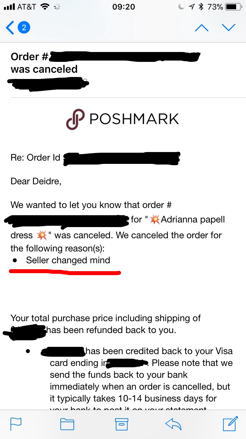The width and height of the screenshot is (246, 439).
Task: Tap the Poshmark logo
Action: (x=122, y=118)
